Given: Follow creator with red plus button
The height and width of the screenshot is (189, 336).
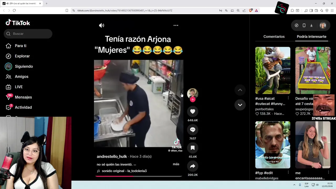Looking at the screenshot, I should tap(193, 99).
